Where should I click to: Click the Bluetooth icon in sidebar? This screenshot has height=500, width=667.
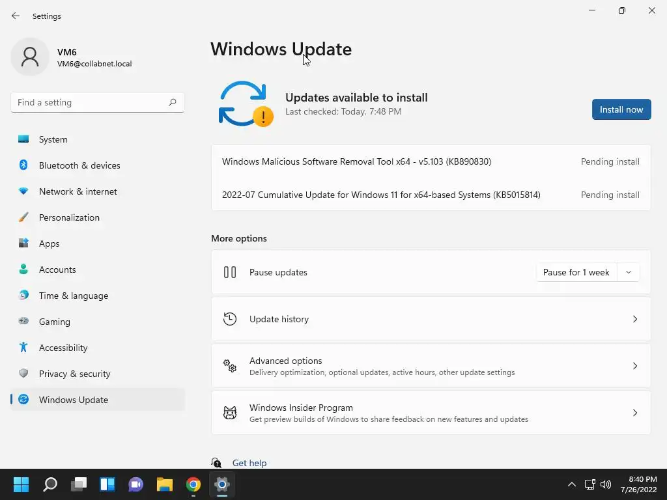(23, 165)
